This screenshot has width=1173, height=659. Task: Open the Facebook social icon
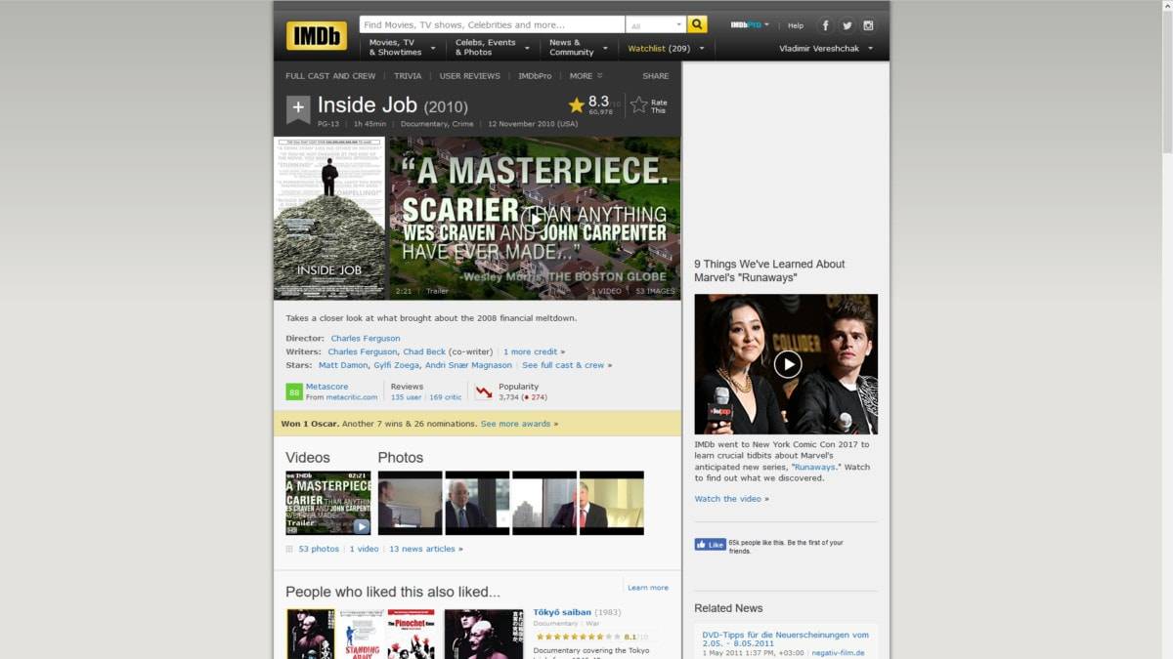(825, 25)
